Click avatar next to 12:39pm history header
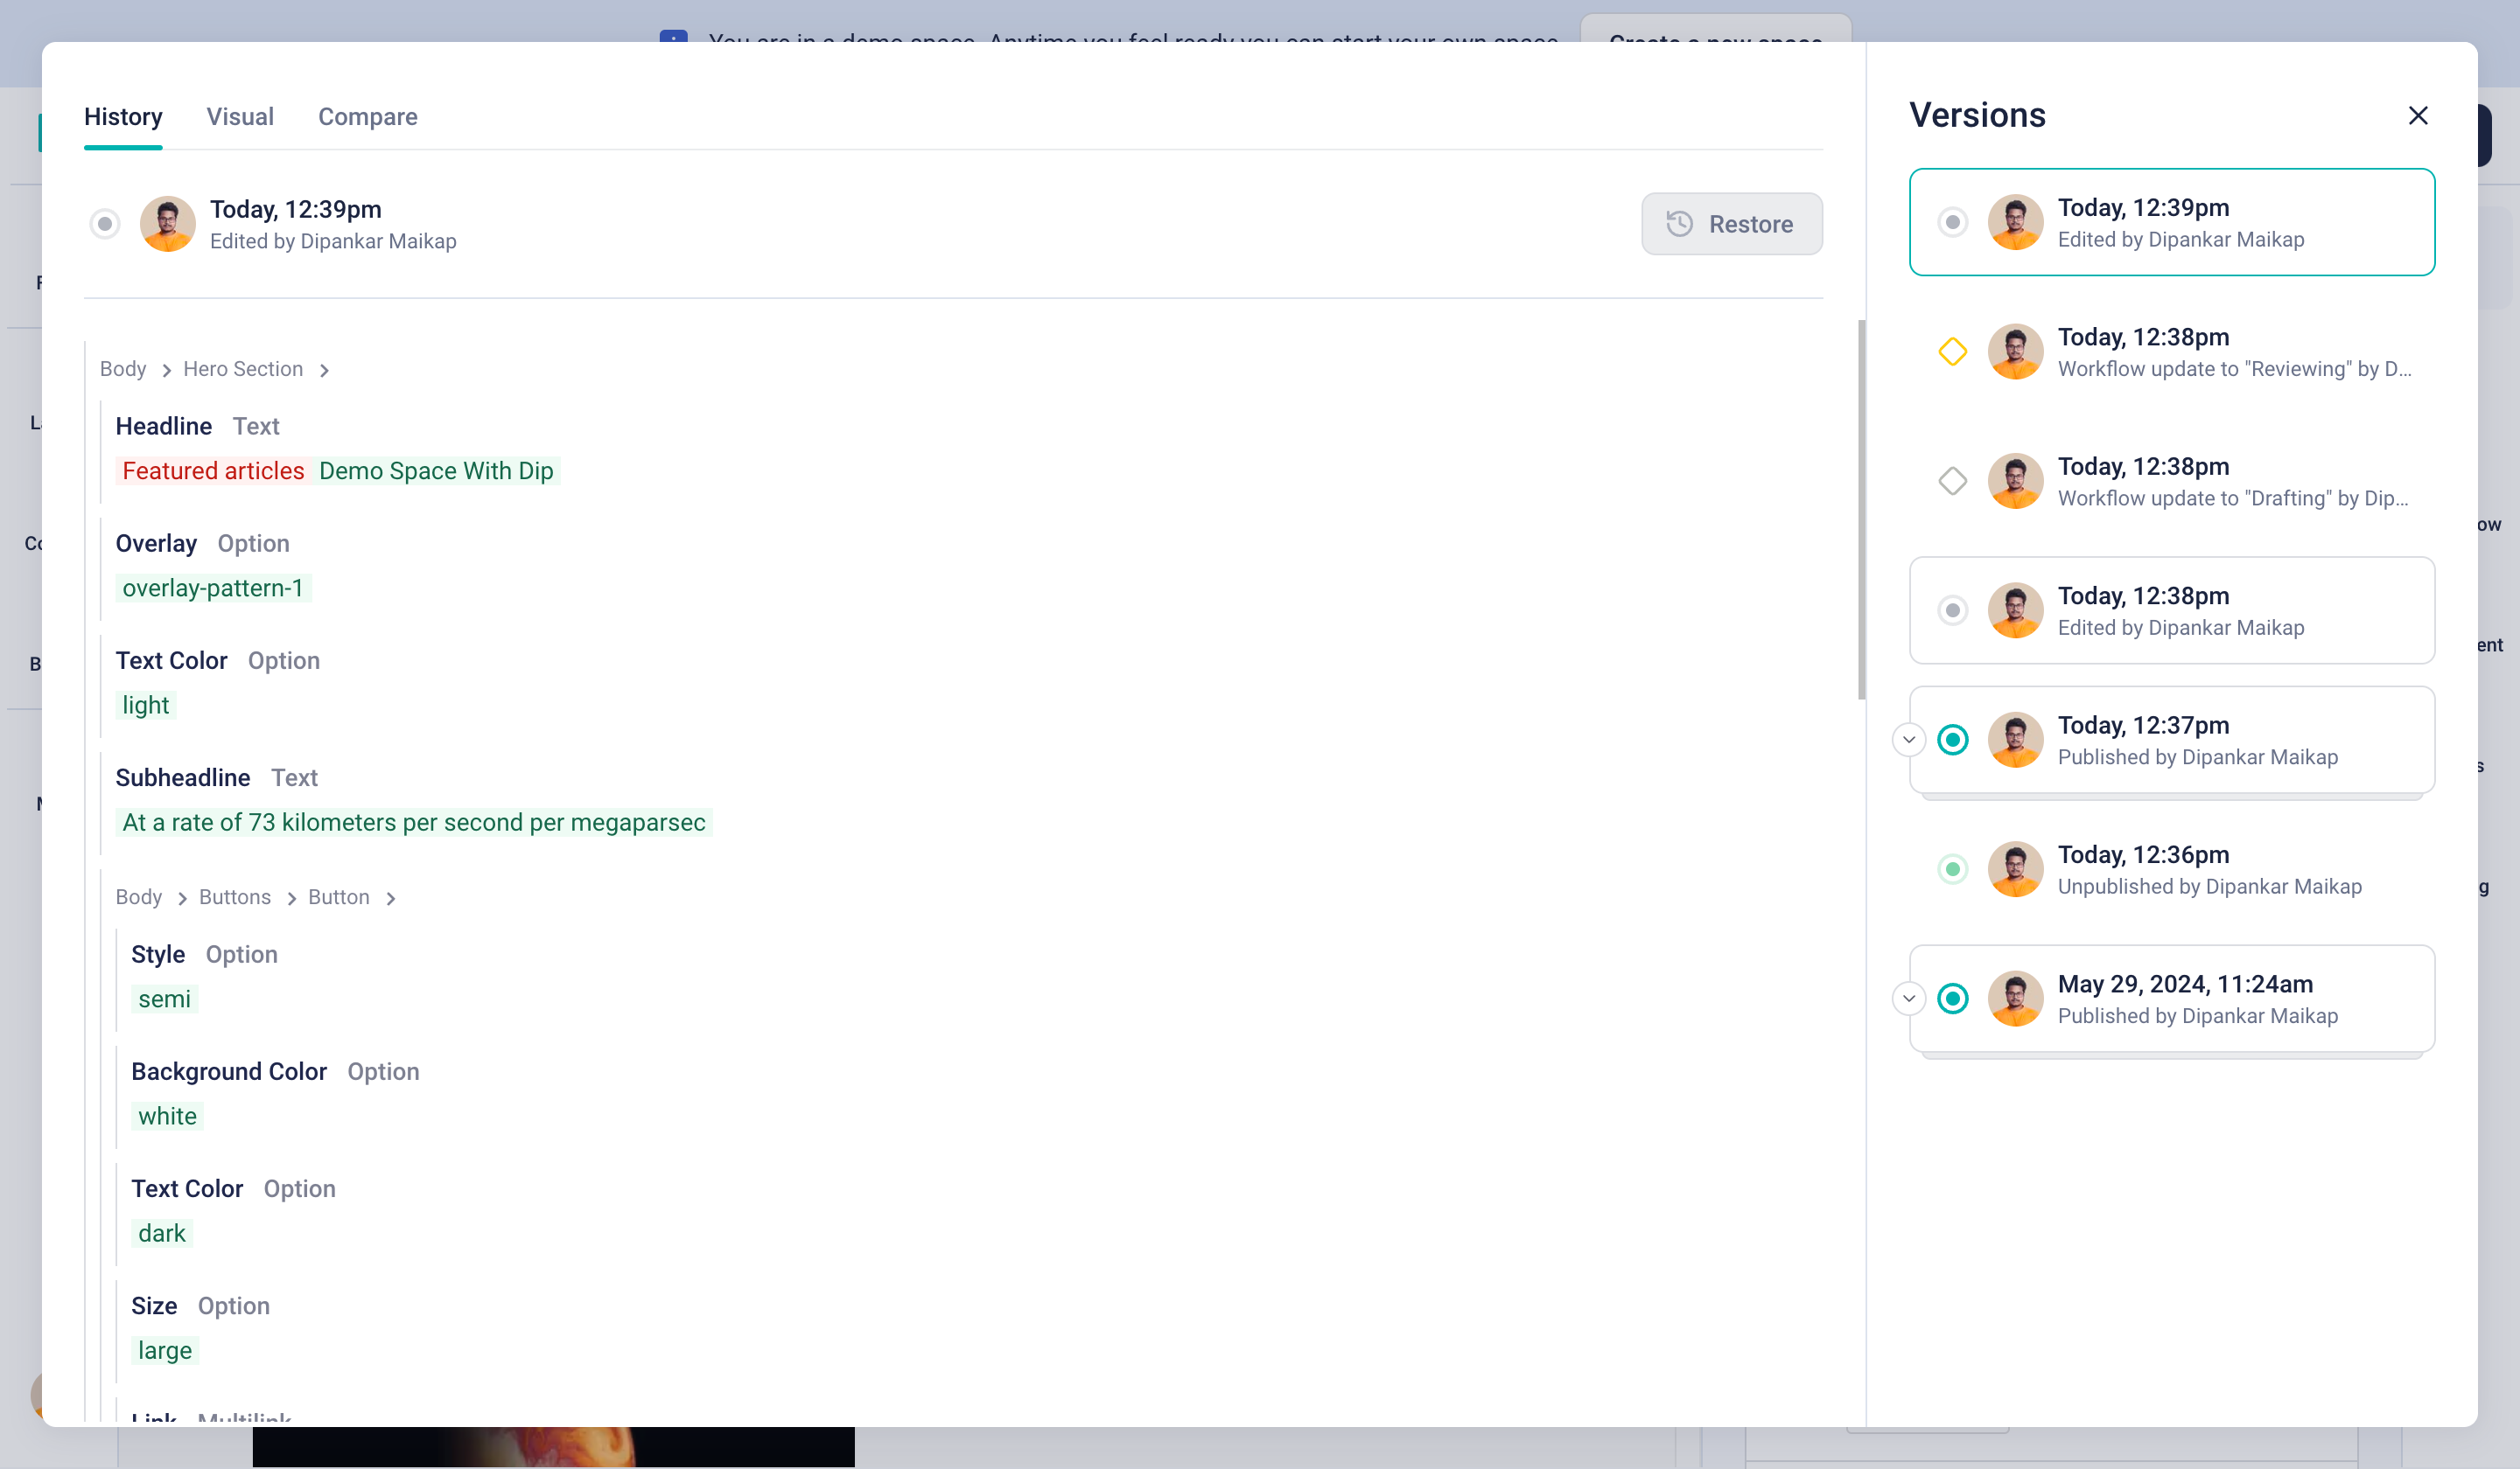 coord(167,224)
